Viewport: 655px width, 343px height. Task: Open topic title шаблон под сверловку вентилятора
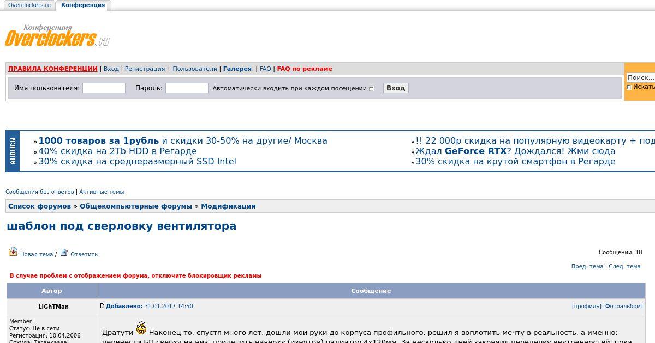pyautogui.click(x=122, y=226)
